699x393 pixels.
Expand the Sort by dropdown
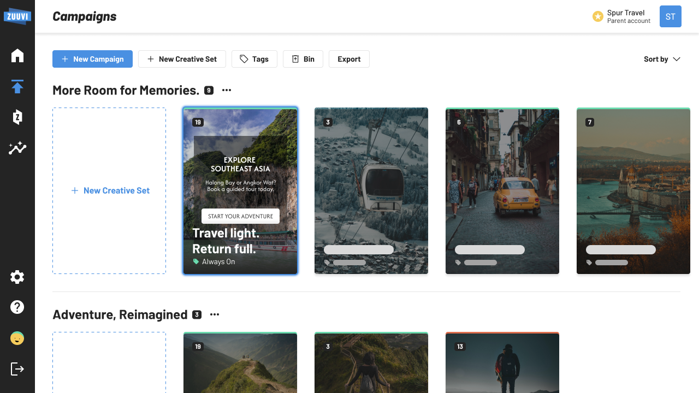[662, 59]
